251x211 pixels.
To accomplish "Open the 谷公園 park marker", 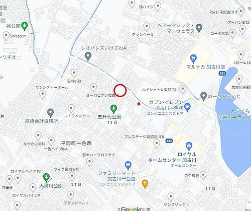I will point(25,26).
